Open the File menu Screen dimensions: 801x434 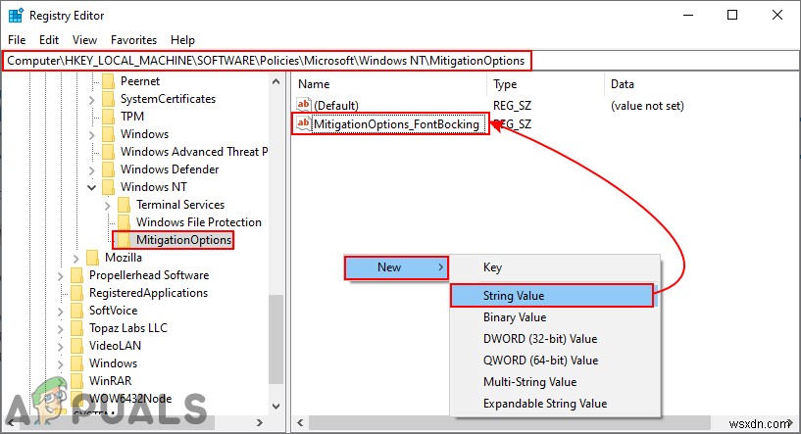pos(17,40)
